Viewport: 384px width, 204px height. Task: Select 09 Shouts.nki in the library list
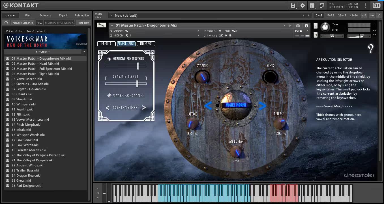point(46,99)
